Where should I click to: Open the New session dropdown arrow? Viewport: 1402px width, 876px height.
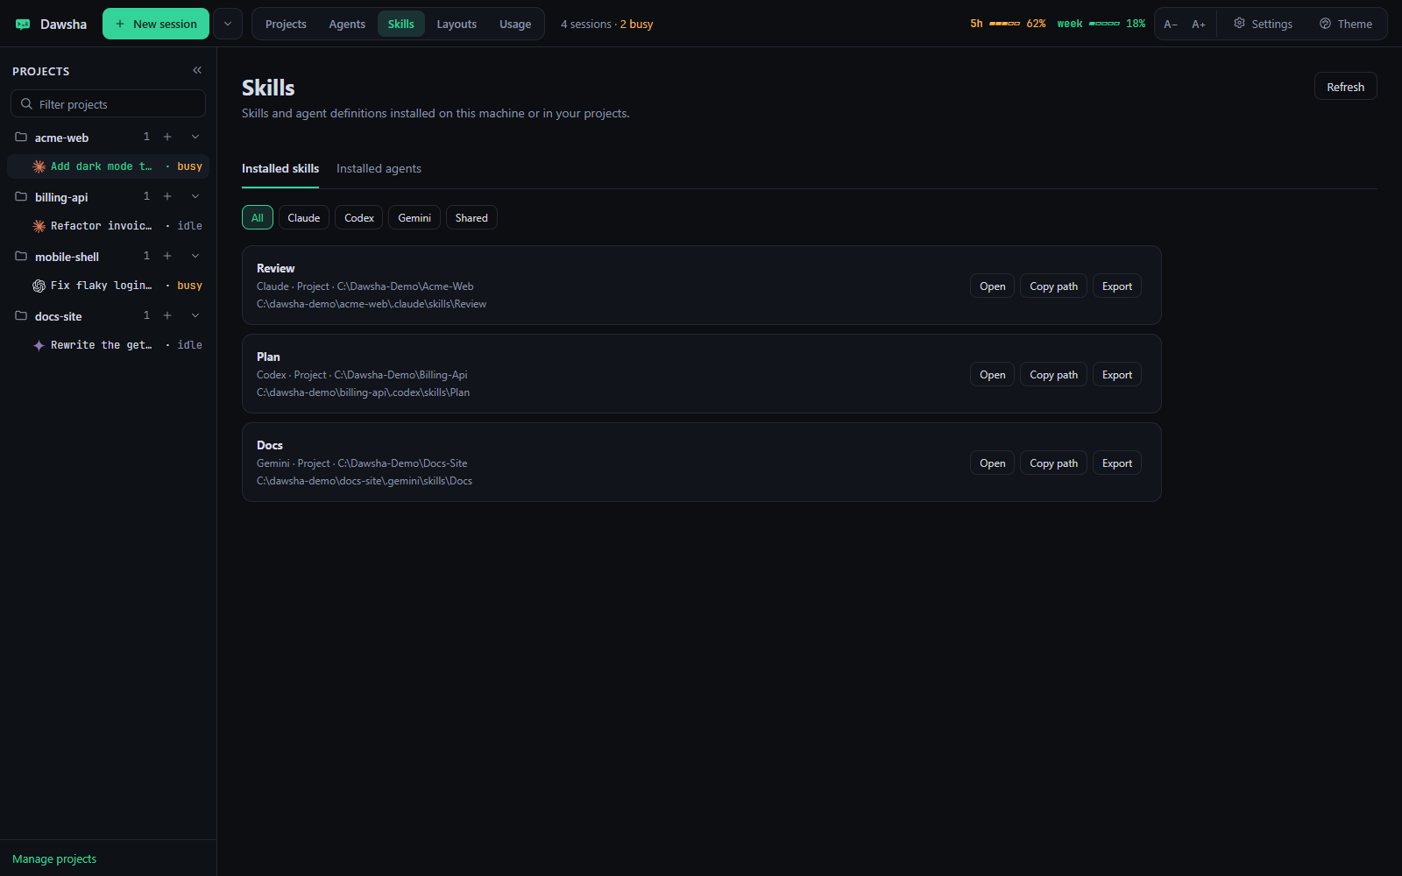228,24
